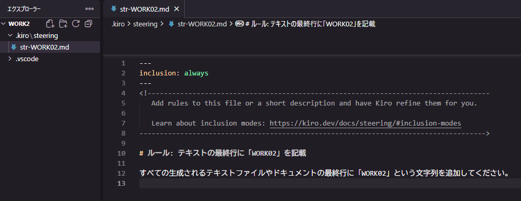
Task: Create a new file in WORK2
Action: tap(50, 24)
